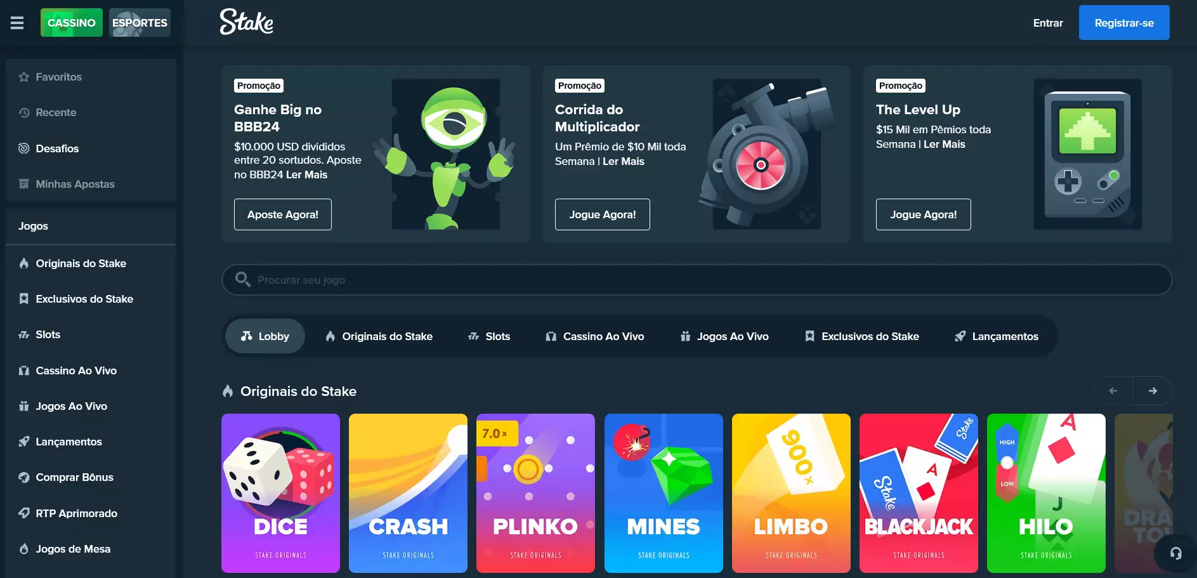Click the RTP Aprimorado icon

tap(24, 513)
